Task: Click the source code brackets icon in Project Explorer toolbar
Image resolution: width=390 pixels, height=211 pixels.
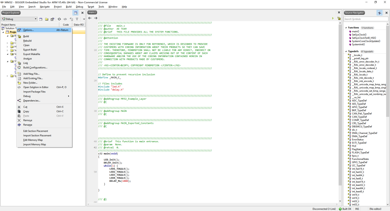Action: pos(65,19)
